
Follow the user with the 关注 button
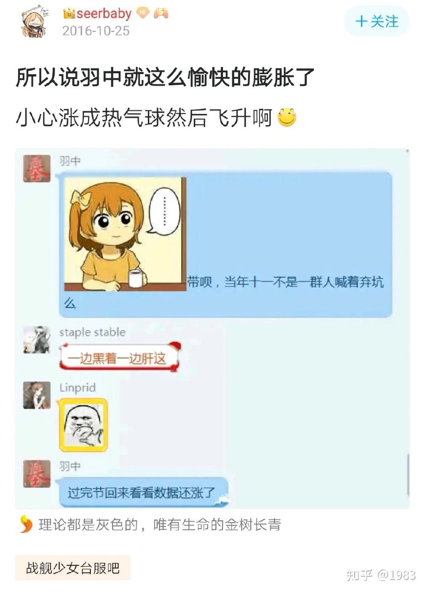[x=376, y=21]
